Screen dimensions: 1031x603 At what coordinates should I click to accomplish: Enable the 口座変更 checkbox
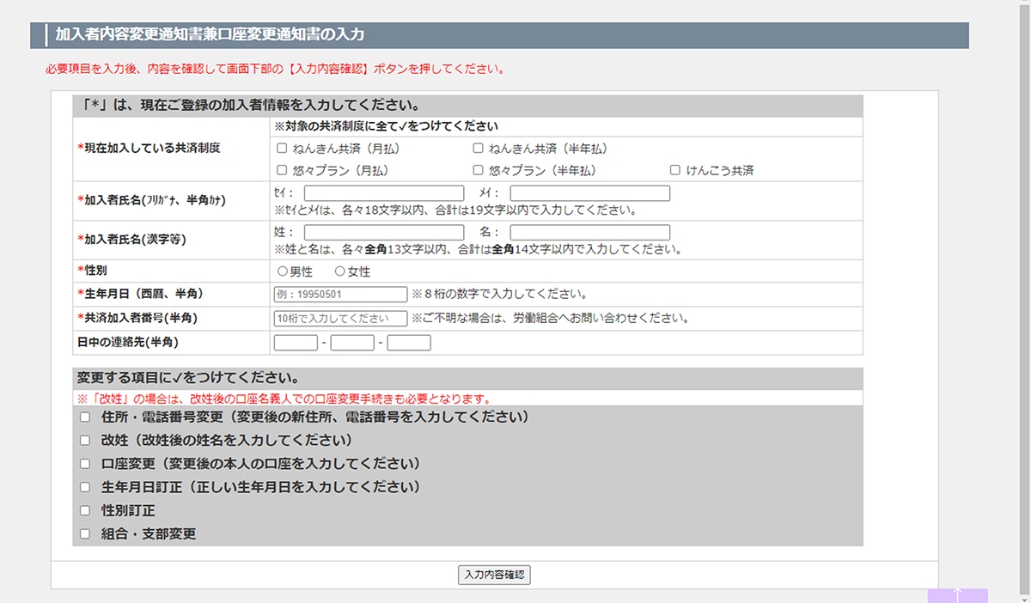[84, 464]
